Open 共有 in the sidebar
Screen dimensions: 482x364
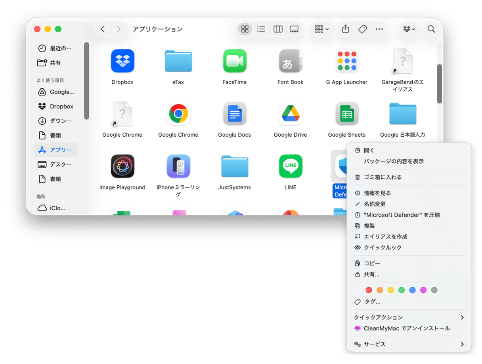pos(56,63)
